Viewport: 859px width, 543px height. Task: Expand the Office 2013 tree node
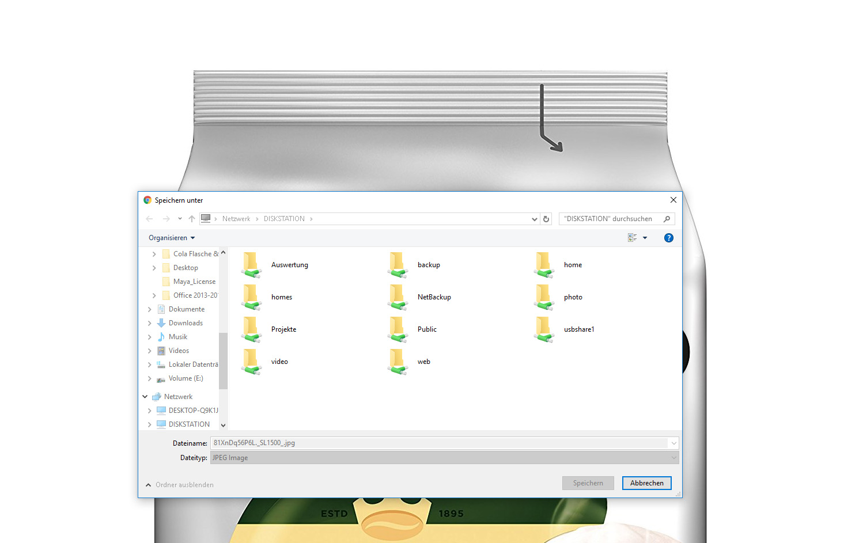[154, 295]
